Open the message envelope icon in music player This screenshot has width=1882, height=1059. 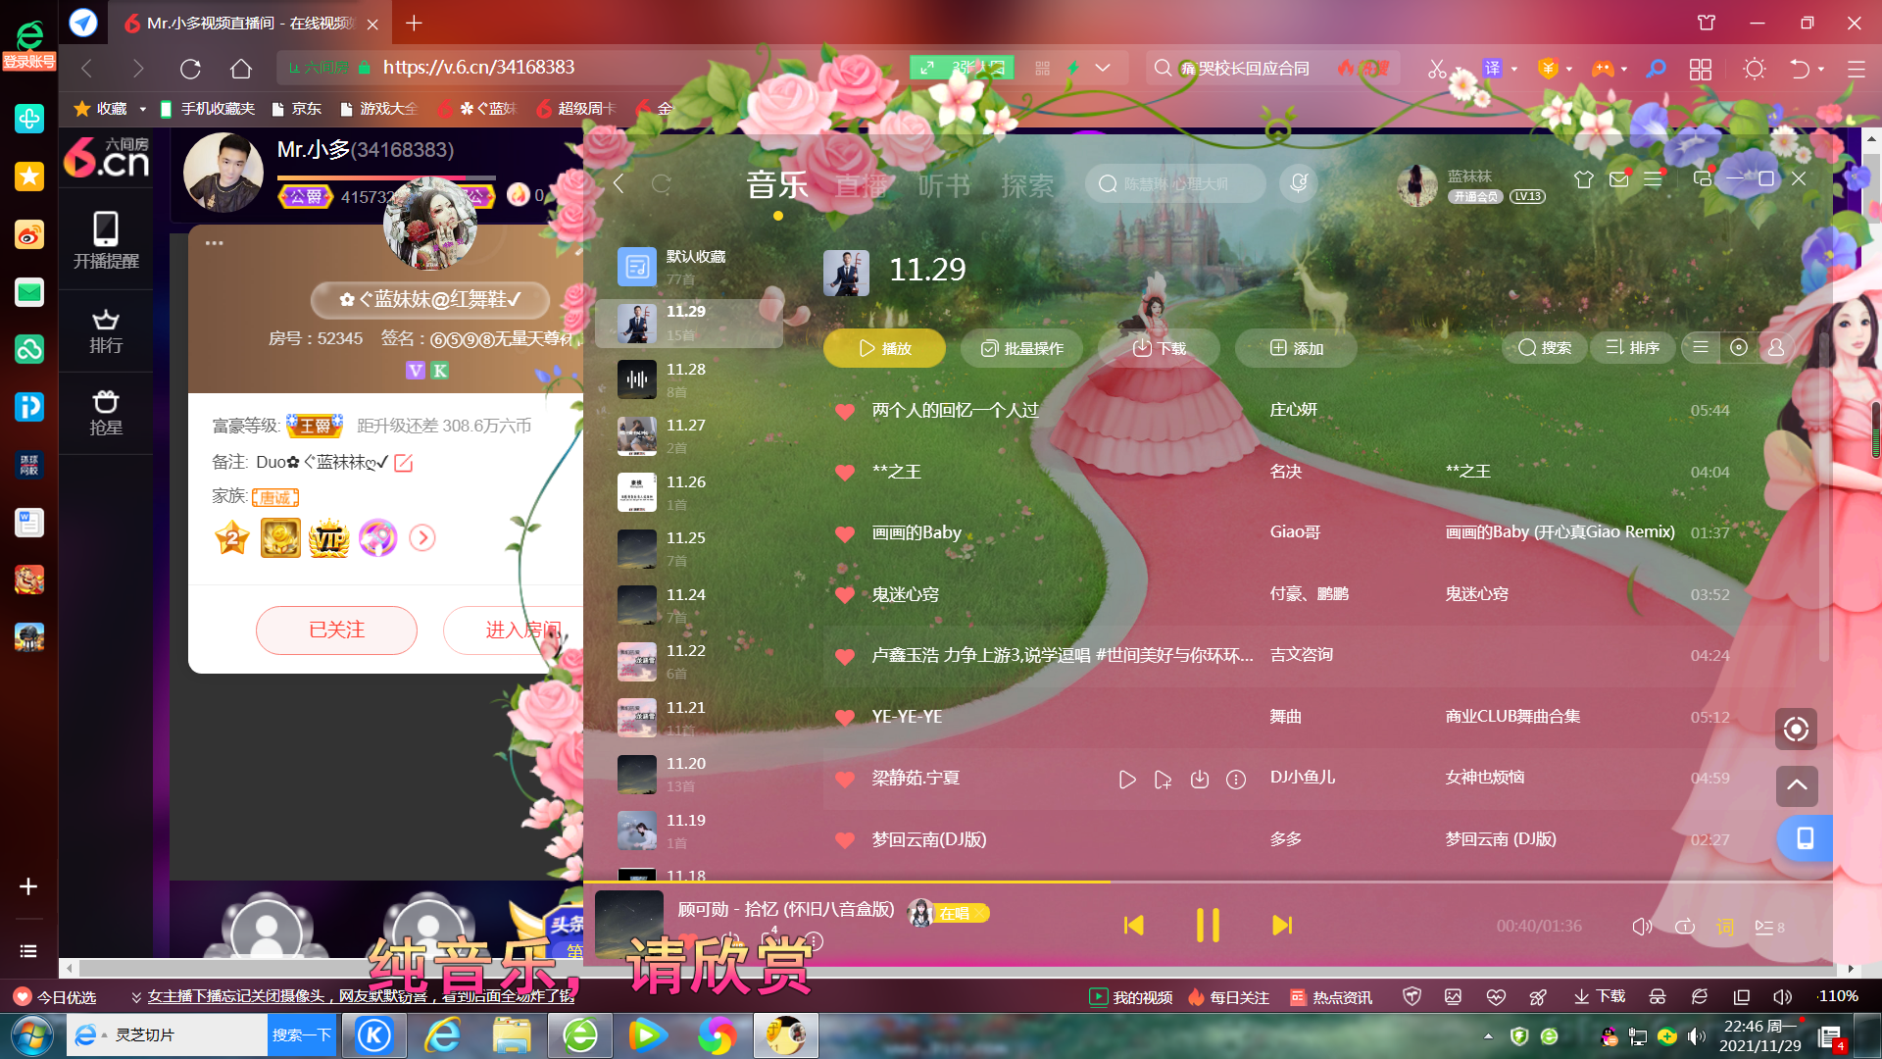[1618, 179]
